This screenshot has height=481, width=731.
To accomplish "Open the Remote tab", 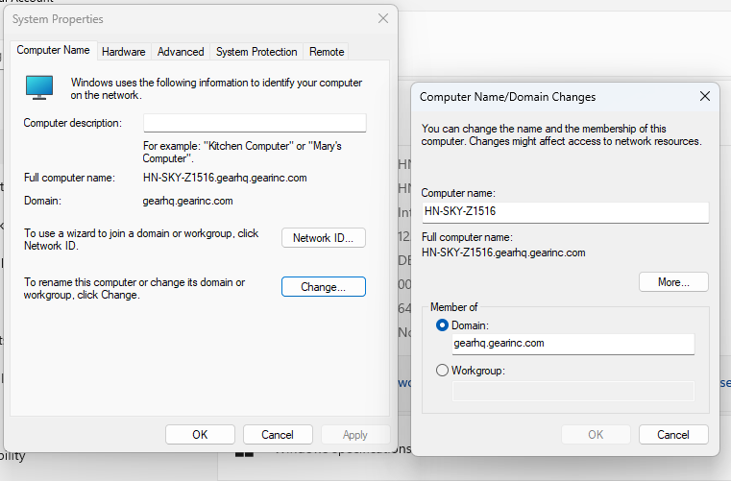I will [327, 52].
